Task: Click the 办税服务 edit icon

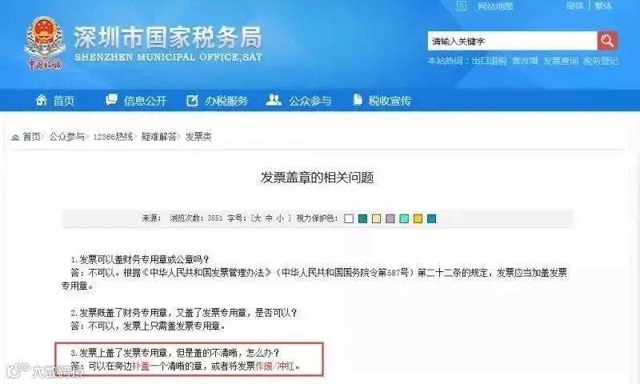Action: pyautogui.click(x=192, y=100)
